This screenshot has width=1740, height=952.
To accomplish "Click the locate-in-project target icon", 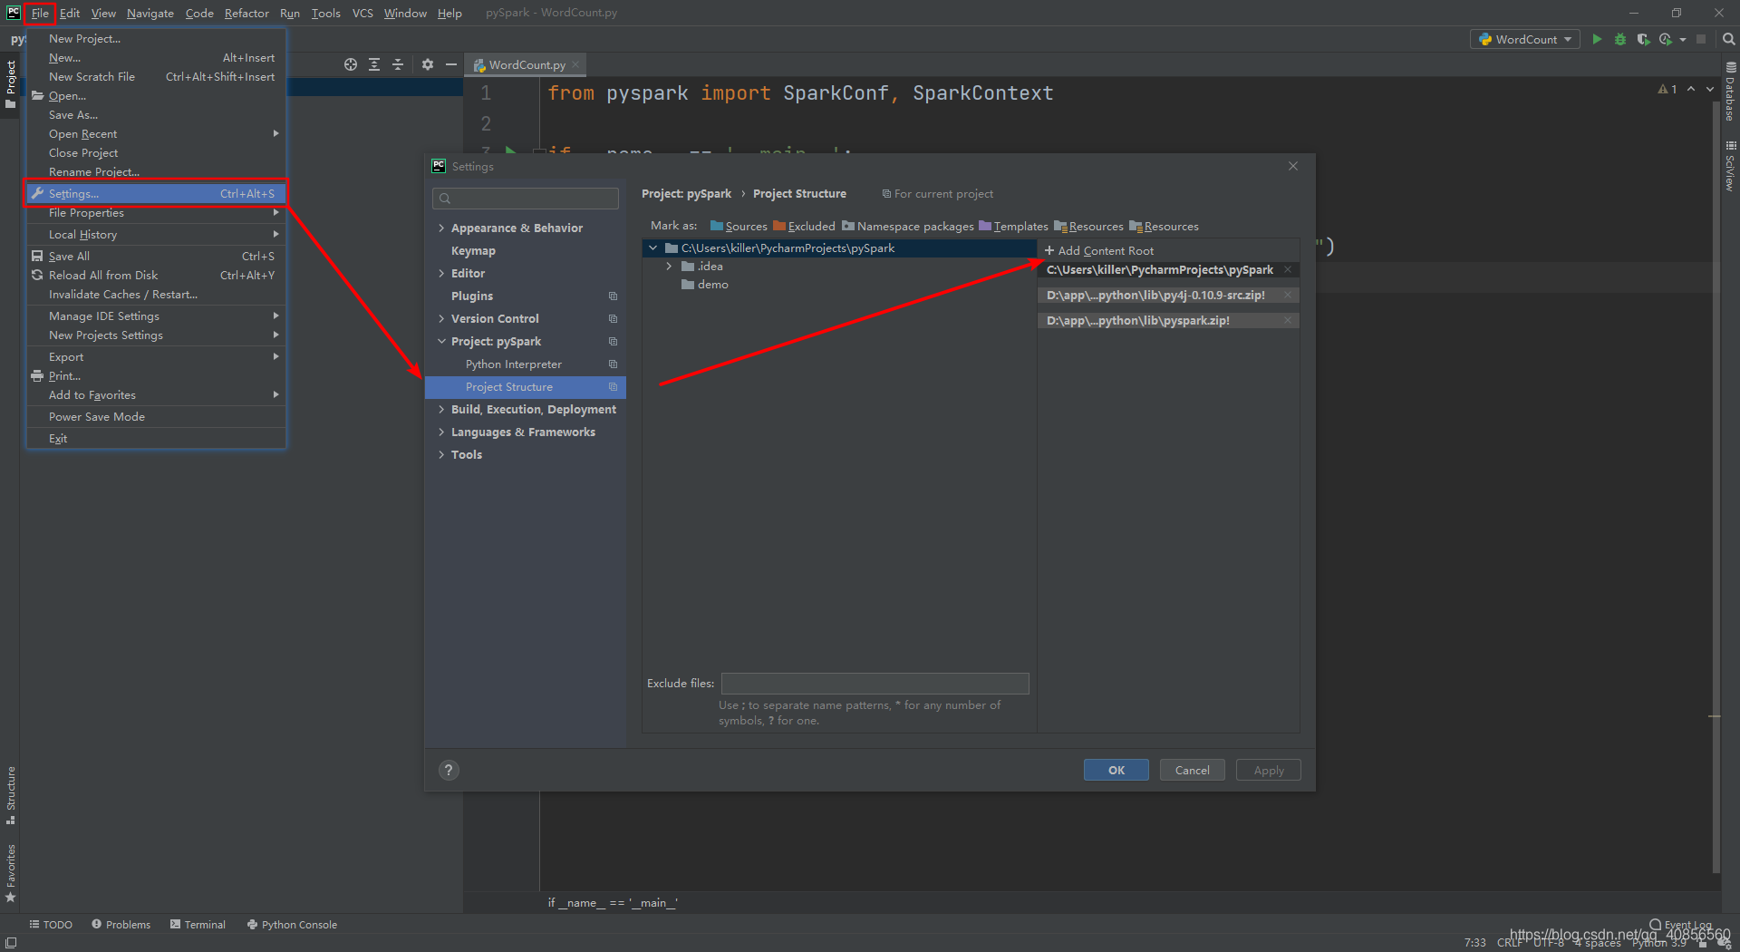I will (351, 64).
